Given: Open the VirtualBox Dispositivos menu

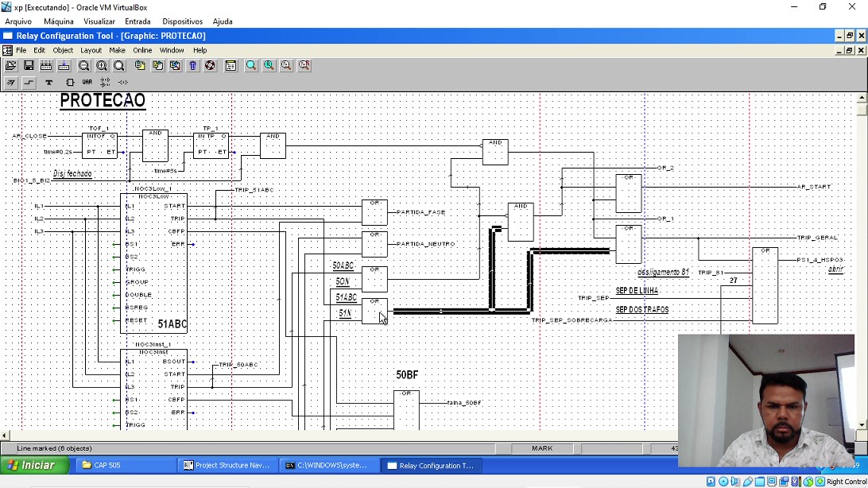Looking at the screenshot, I should (182, 21).
